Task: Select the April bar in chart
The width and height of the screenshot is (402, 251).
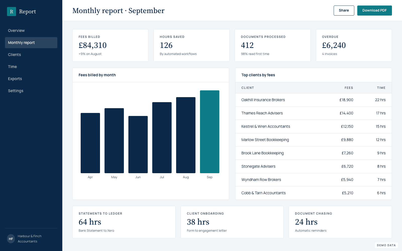Action: pos(90,143)
